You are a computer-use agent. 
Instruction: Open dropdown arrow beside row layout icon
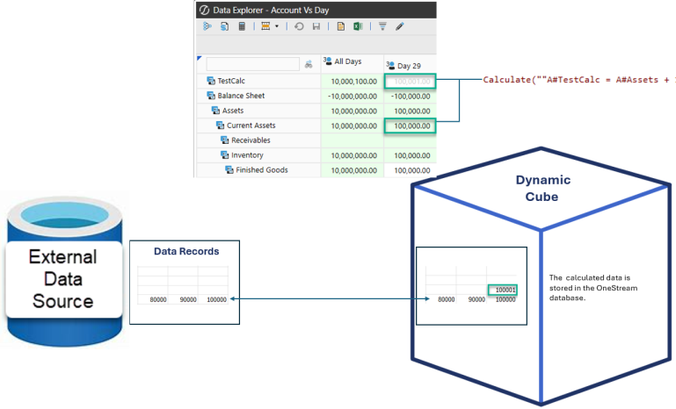coord(277,27)
